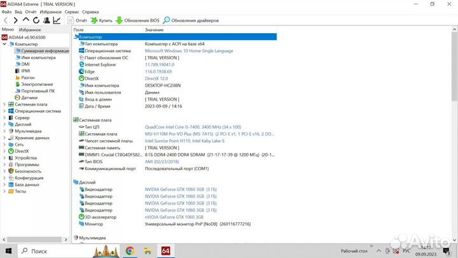This screenshot has height=258, width=458.
Task: Expand the Мультимедиа tree node
Action: [x=4, y=131]
